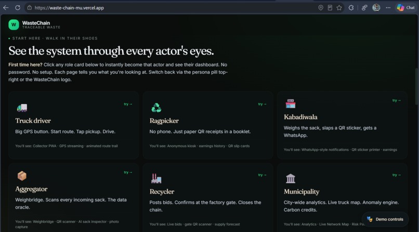Click text 'City-wide analytics. Live truck map.'

click(322, 202)
